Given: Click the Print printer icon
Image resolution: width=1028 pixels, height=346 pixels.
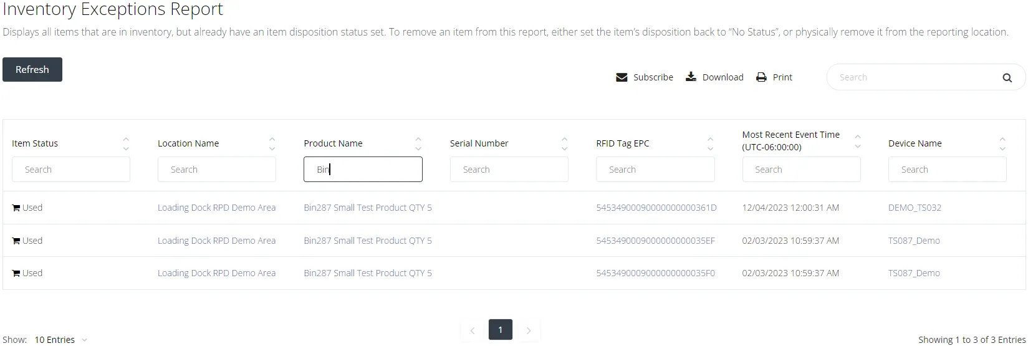Looking at the screenshot, I should click(761, 77).
